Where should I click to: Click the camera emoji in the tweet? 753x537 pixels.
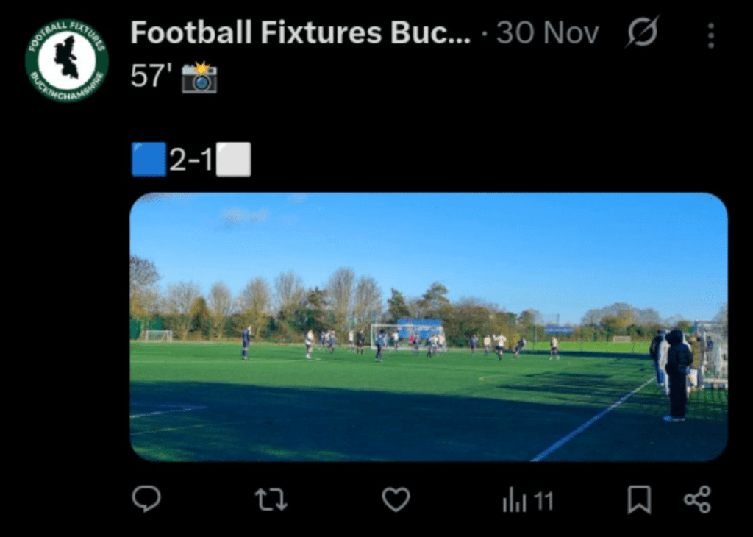pos(199,77)
